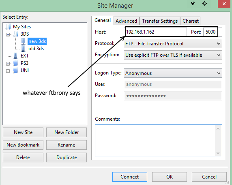Select the '3DS' folder label
The width and height of the screenshot is (232, 185).
25,34
